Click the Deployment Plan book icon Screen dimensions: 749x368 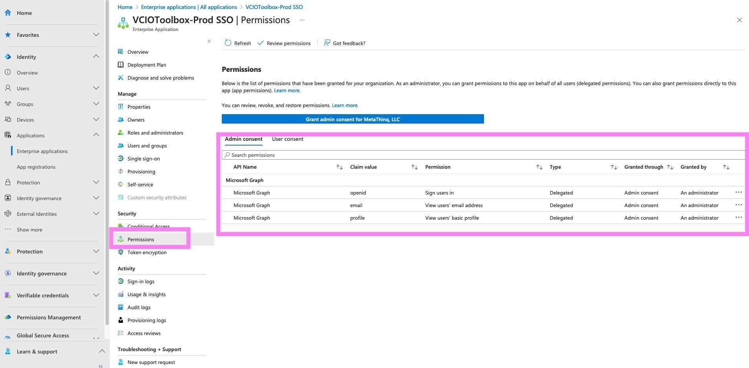click(x=121, y=65)
